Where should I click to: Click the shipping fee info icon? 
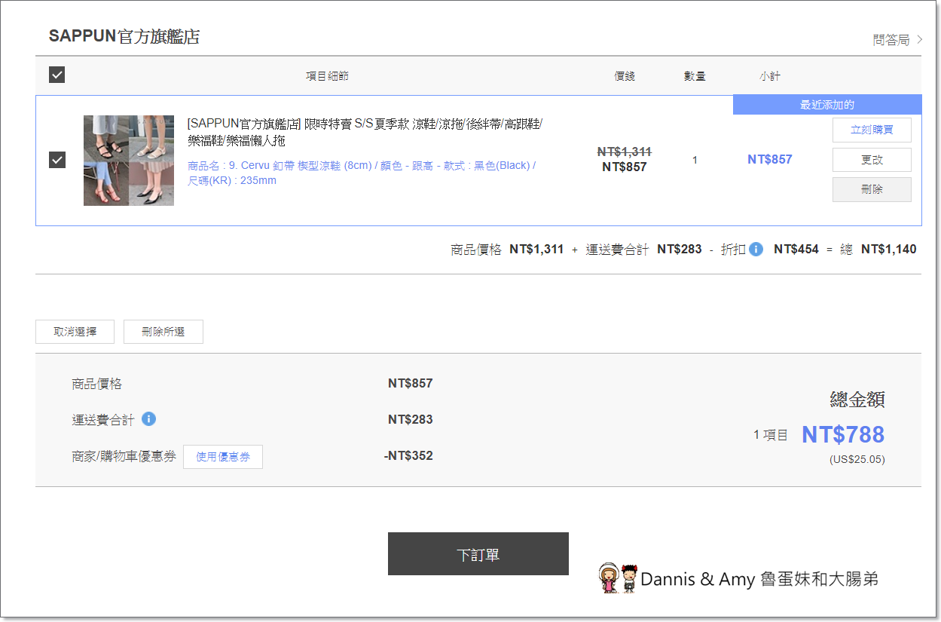point(148,419)
